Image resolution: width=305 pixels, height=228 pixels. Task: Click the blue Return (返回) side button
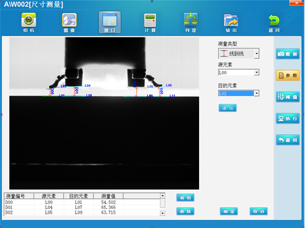[288, 140]
